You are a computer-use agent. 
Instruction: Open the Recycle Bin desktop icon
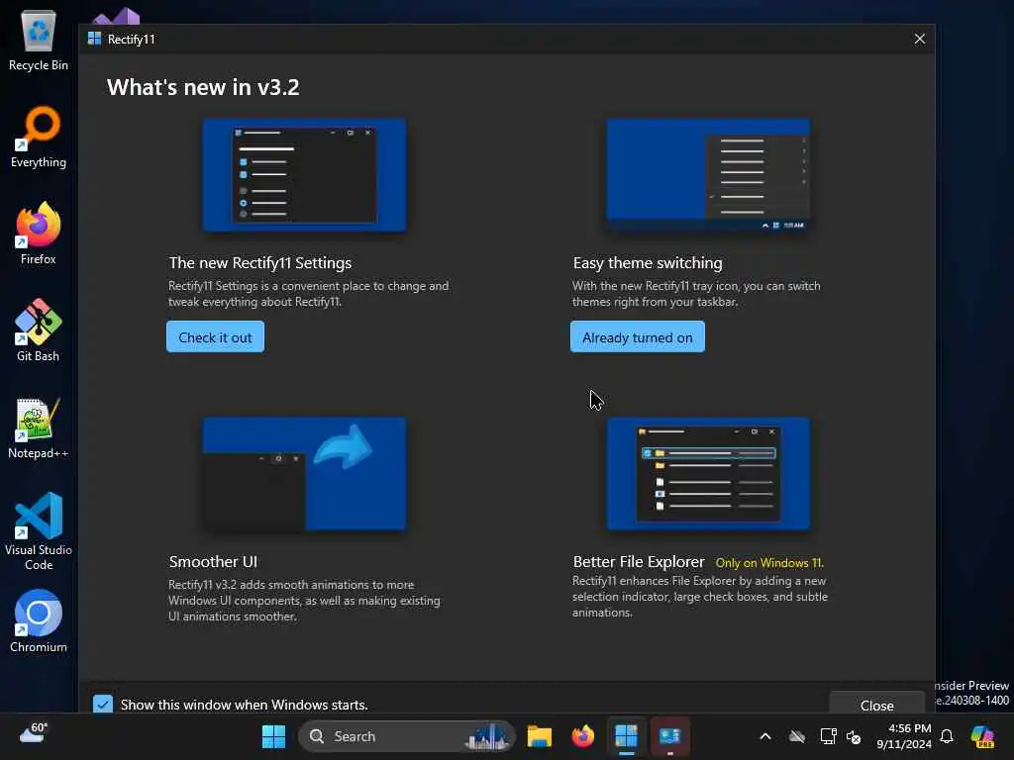pos(39,40)
